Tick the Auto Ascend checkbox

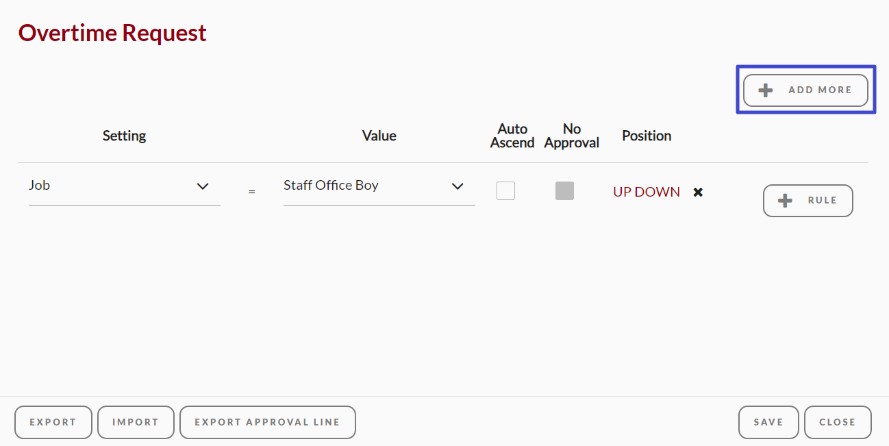[x=505, y=190]
